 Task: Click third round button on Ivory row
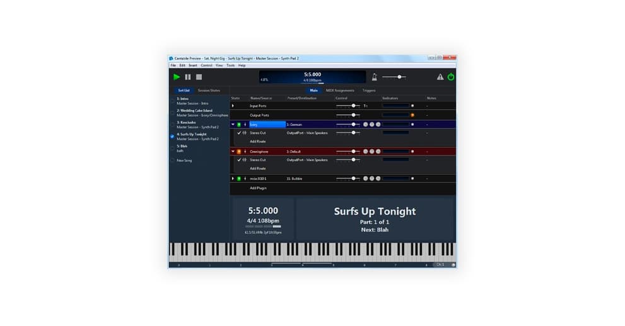(x=378, y=125)
